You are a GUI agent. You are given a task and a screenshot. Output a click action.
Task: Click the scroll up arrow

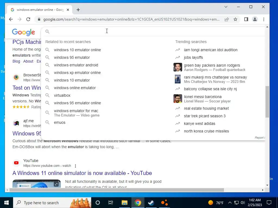click(267, 27)
